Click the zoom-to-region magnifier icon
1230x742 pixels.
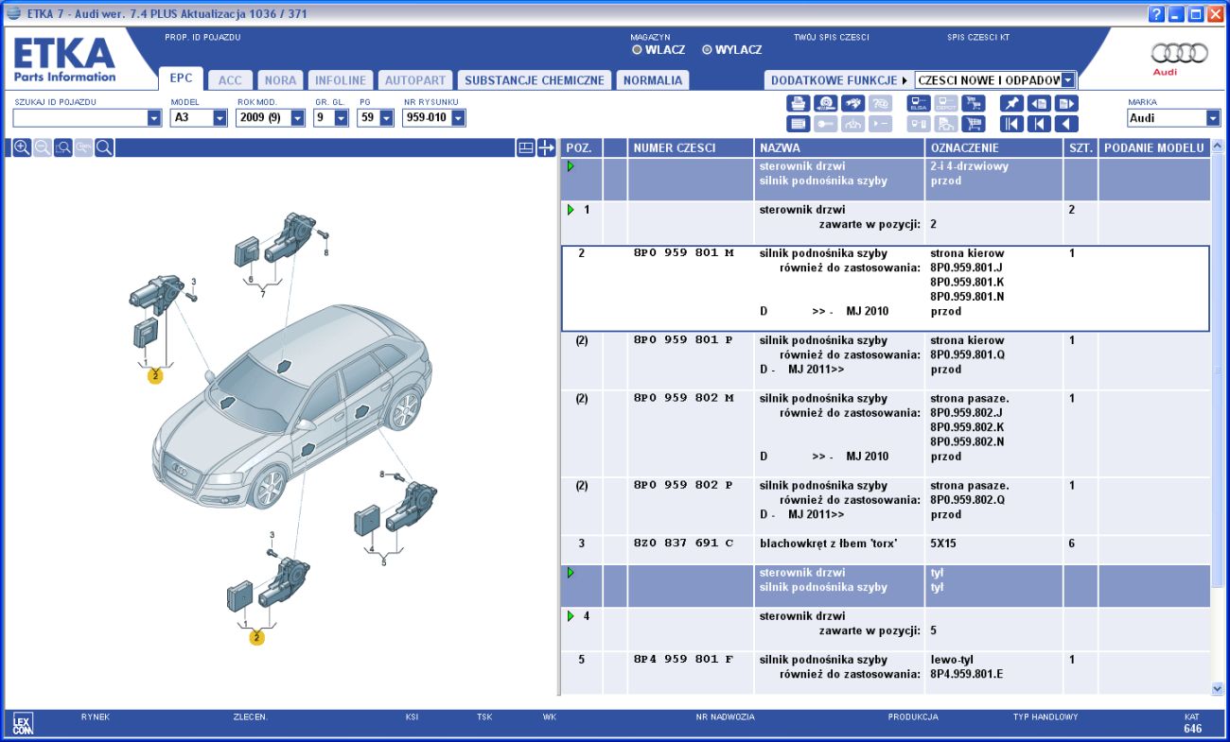coord(63,147)
